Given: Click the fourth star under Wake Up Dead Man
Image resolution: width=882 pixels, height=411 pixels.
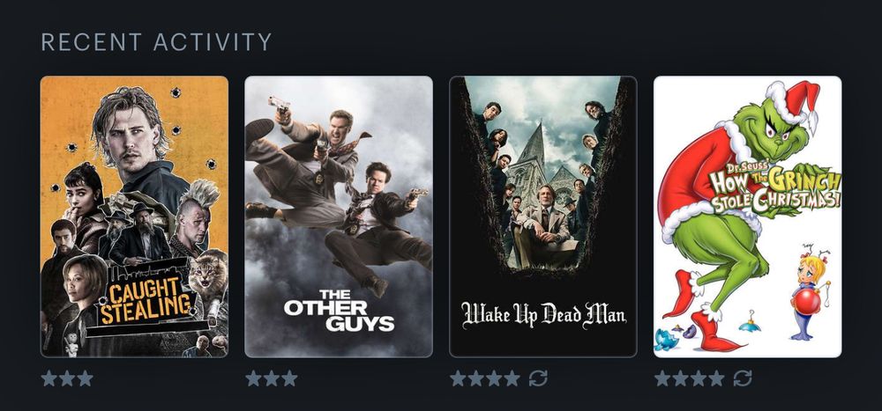Looking at the screenshot, I should pos(512,378).
